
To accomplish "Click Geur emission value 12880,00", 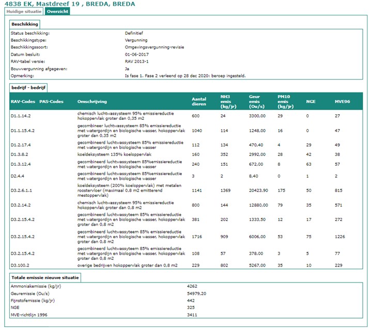I will coord(258,205).
